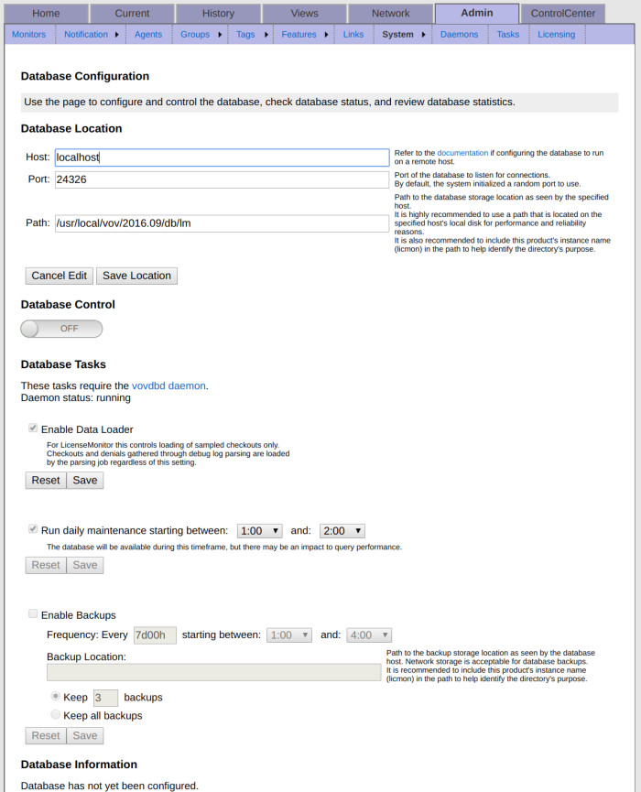This screenshot has height=792, width=641.
Task: Toggle the Database Control switch
Action: click(61, 329)
